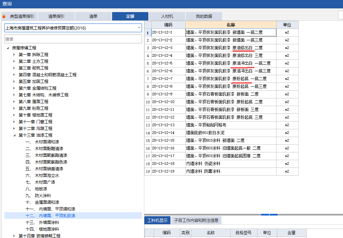Show the 工料机显示 tab

[157, 220]
